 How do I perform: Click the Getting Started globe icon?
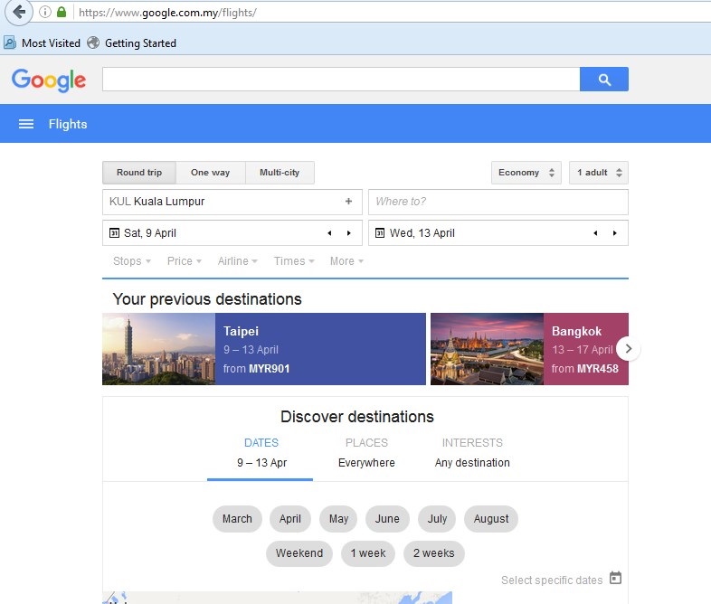(x=93, y=42)
